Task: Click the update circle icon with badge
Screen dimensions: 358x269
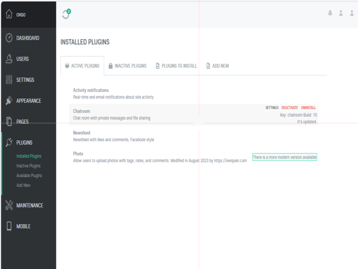Action: [66, 14]
